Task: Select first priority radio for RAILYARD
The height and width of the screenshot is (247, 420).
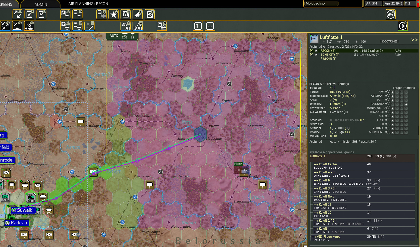Action: point(393,104)
